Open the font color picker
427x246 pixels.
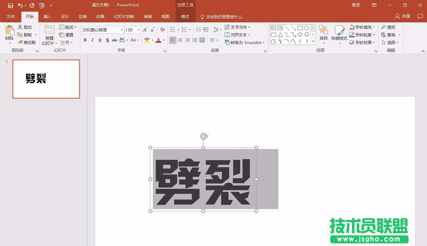pyautogui.click(x=158, y=40)
